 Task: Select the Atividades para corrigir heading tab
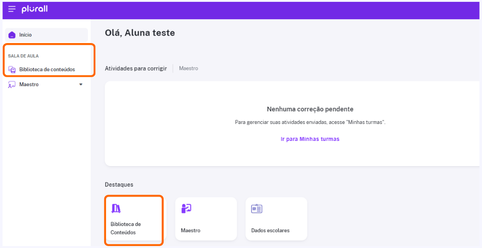[x=136, y=68]
